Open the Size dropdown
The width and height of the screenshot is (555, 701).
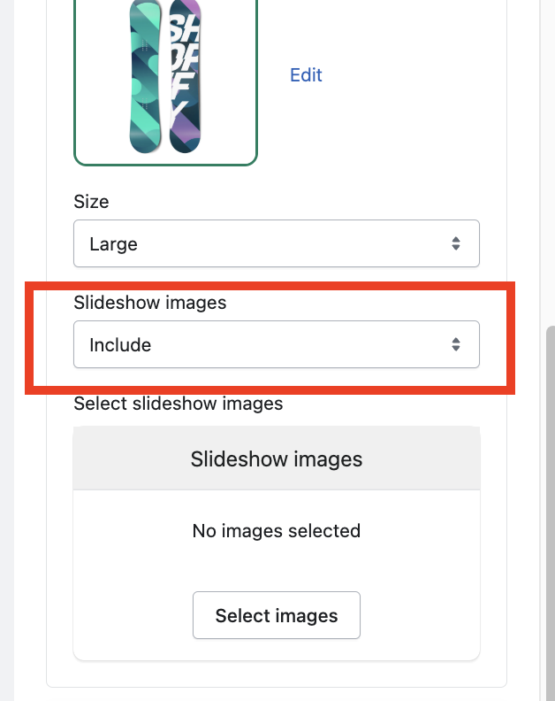coord(276,243)
